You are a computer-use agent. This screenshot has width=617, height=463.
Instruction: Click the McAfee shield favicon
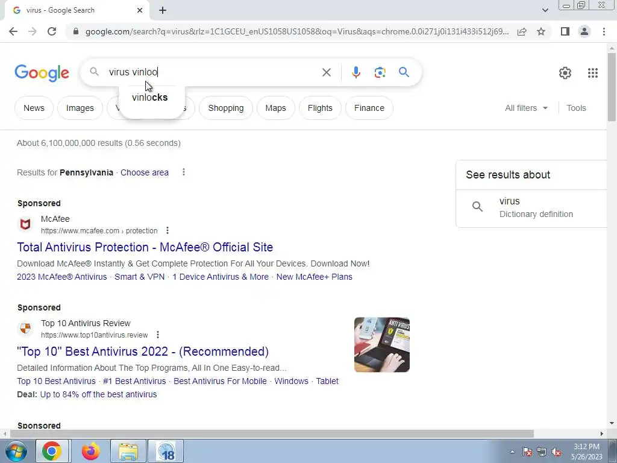(25, 224)
